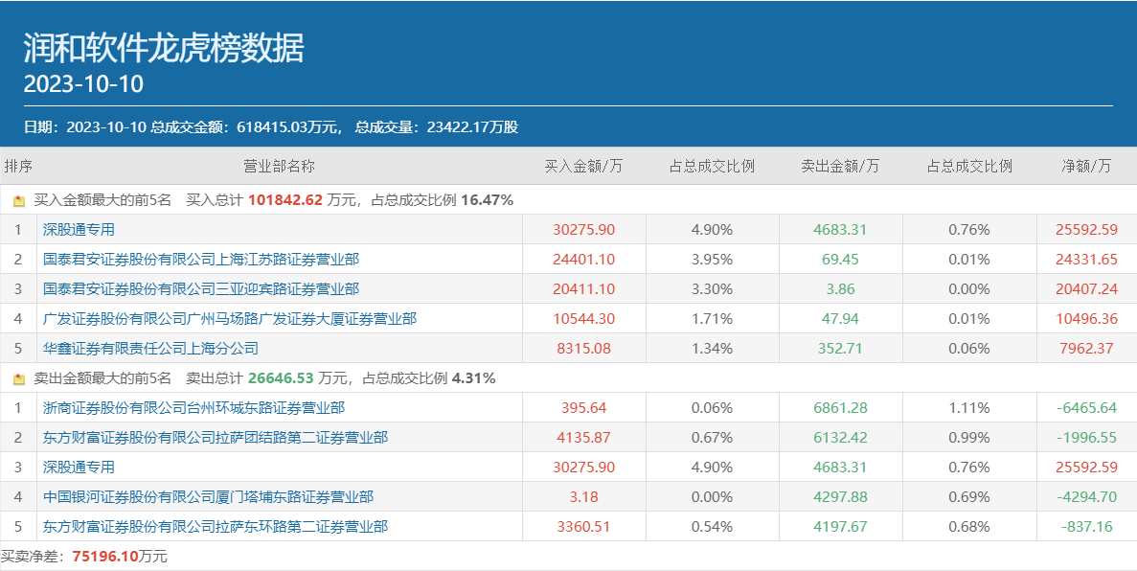Open 浙商证券 台州环城东路证券营业部 link

point(193,408)
